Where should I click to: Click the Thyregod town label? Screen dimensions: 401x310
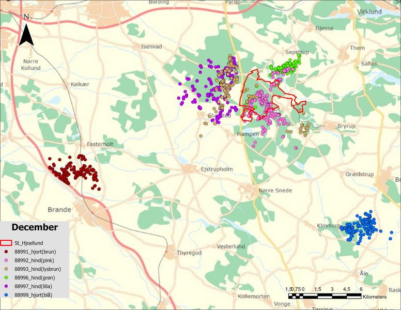coord(191,253)
